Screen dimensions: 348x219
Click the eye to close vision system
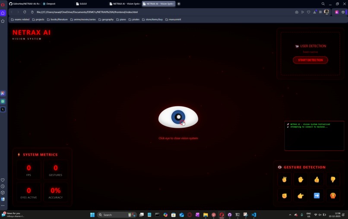(x=178, y=117)
